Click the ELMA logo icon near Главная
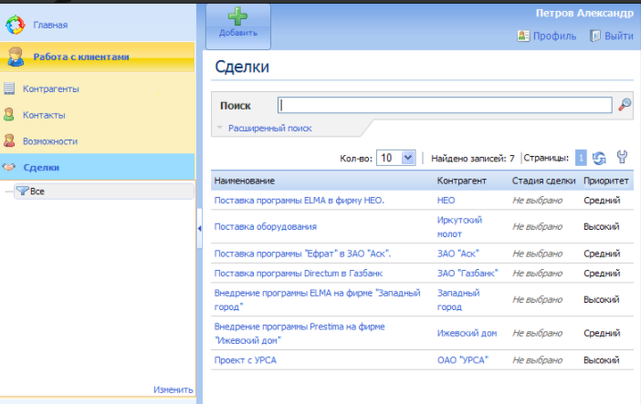Image resolution: width=641 pixels, height=404 pixels. point(15,25)
